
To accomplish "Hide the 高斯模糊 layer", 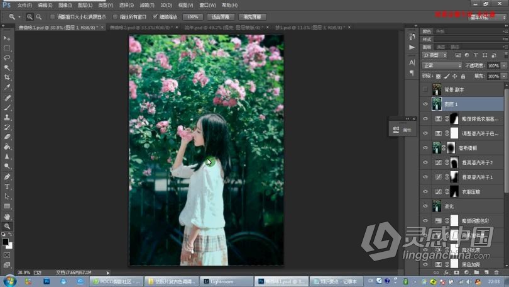I will coord(425,147).
